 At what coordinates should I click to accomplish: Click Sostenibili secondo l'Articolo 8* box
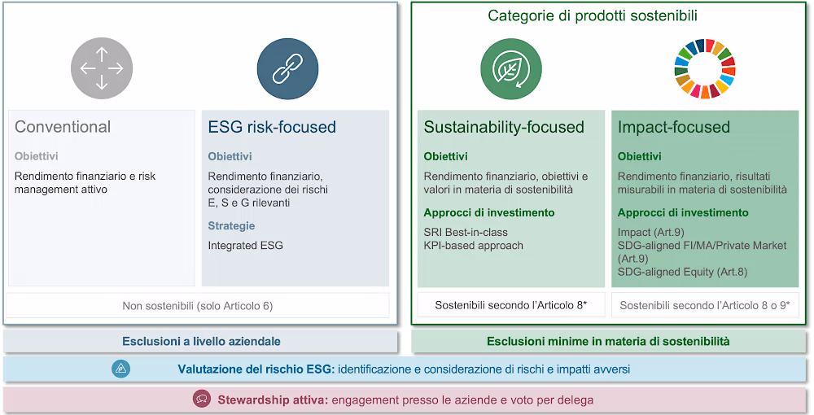click(511, 305)
